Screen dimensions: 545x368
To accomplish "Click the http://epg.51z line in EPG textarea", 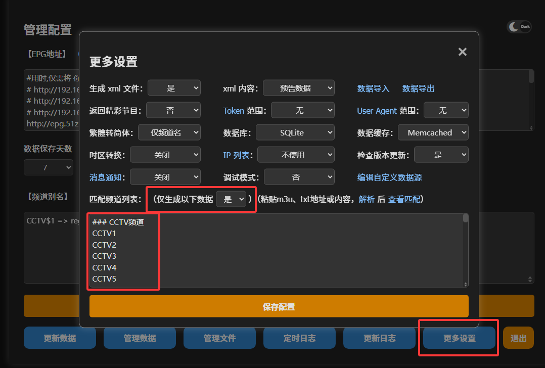I will point(53,123).
